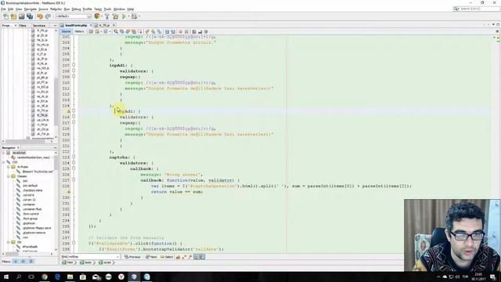Toggle Regular Expression in find bar
Image resolution: width=501 pixels, height=282 pixels.
click(x=190, y=257)
